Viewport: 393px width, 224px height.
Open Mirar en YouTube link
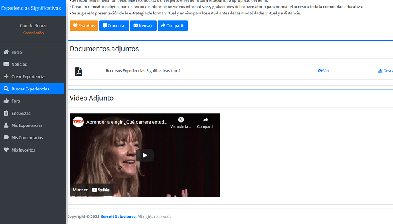[92, 190]
